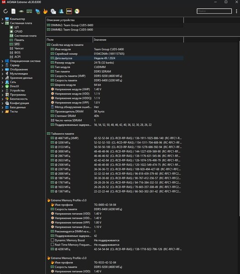Open the round update toolbar icon
Image resolution: width=240 pixels, height=274 pixels.
coord(77,11)
